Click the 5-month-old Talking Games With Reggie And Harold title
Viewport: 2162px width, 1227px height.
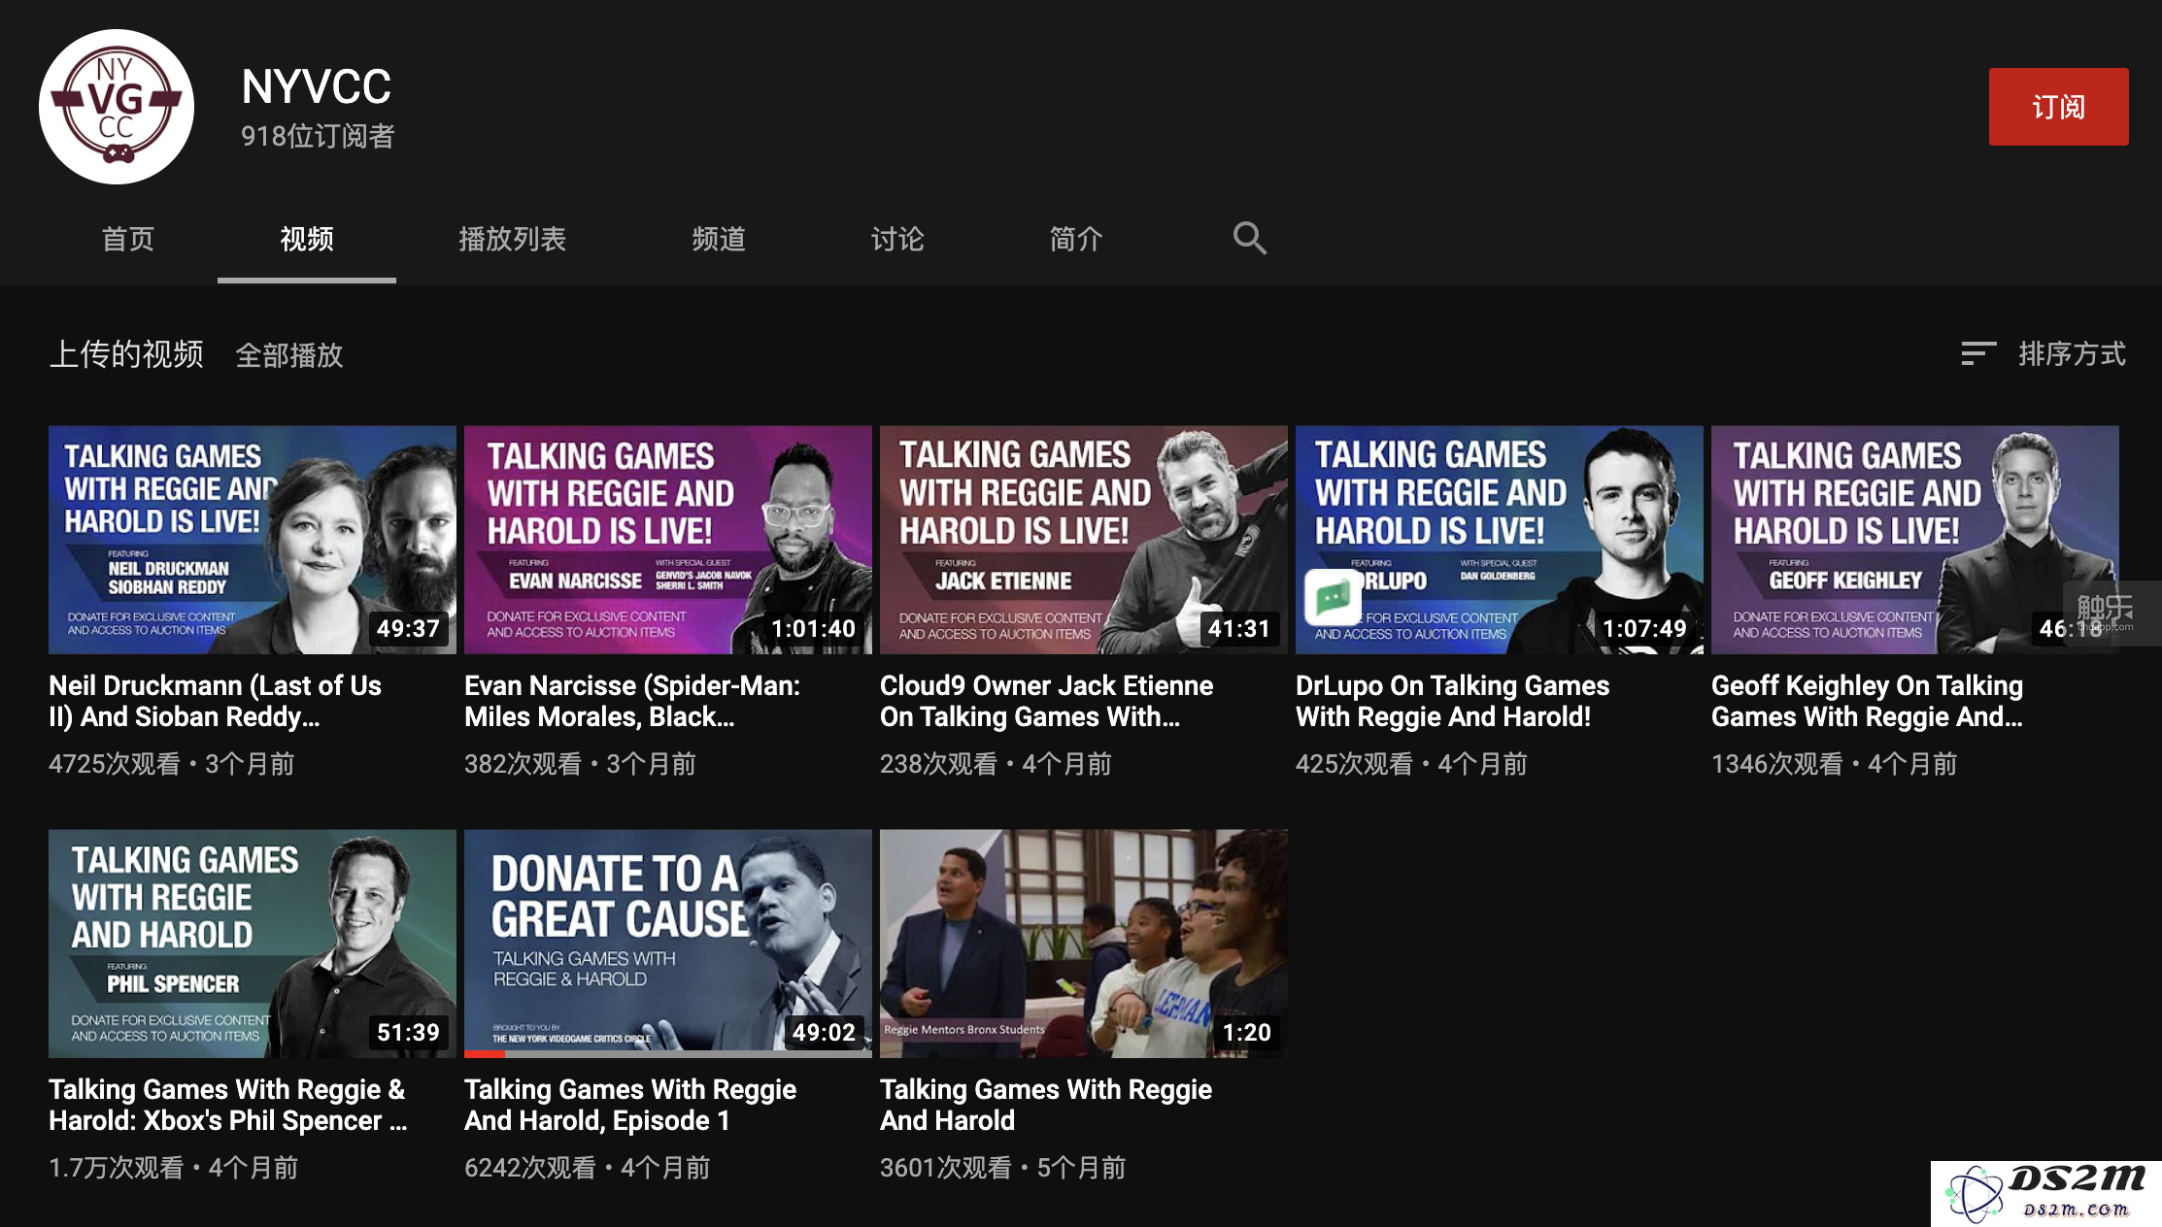coord(1046,1105)
